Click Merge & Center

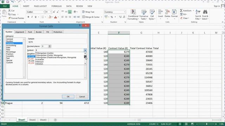coord(91,17)
